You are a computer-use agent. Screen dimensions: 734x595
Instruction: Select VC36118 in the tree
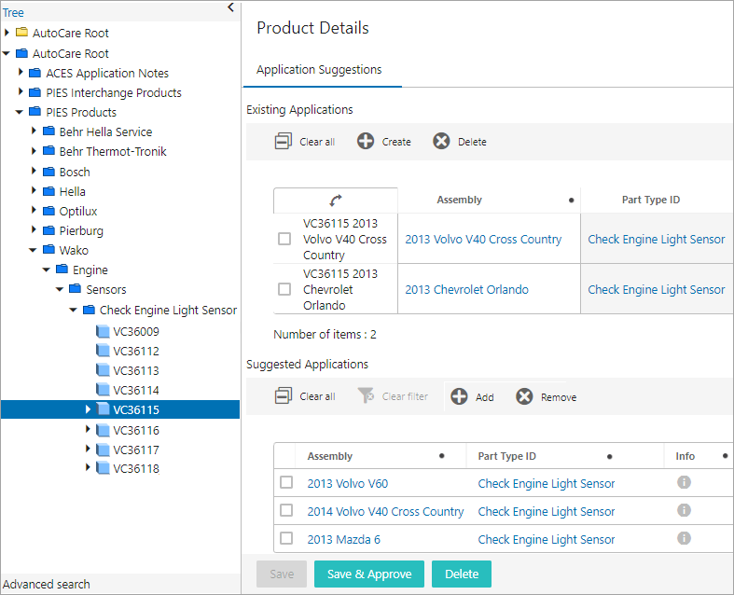(136, 468)
